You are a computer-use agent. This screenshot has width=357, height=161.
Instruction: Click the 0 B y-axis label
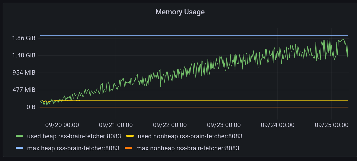[31, 107]
